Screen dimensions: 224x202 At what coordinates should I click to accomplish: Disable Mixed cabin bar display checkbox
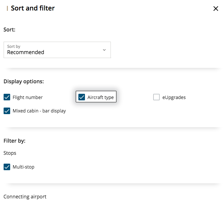click(7, 111)
